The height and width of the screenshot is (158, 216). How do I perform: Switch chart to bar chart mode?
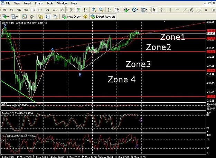click(x=71, y=10)
